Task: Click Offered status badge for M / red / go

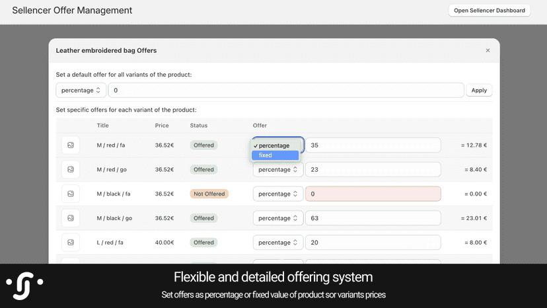Action: tap(203, 169)
